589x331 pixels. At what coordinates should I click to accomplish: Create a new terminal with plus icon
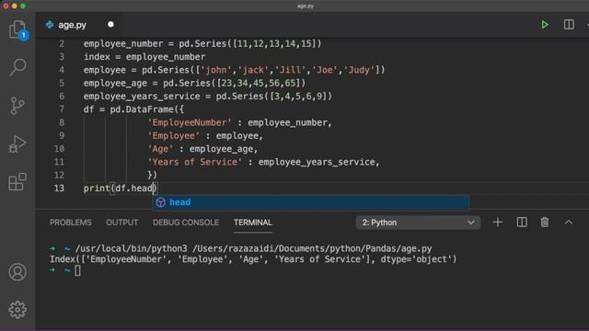coord(498,223)
